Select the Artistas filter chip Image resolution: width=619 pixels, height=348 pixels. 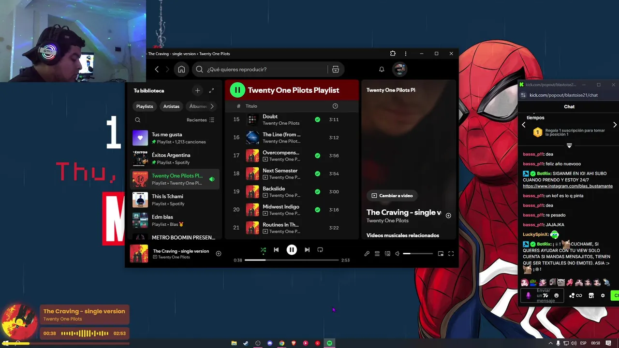click(x=171, y=106)
